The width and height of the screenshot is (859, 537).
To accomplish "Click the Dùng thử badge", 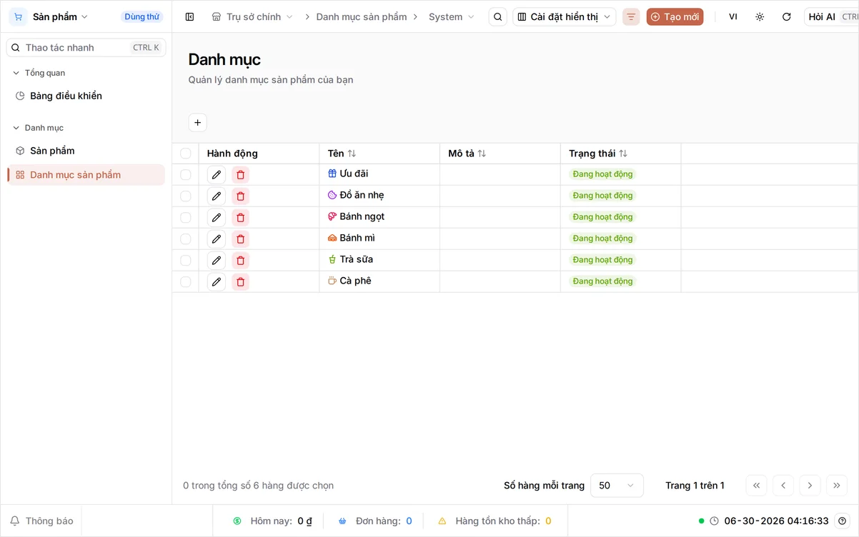I will (x=141, y=16).
